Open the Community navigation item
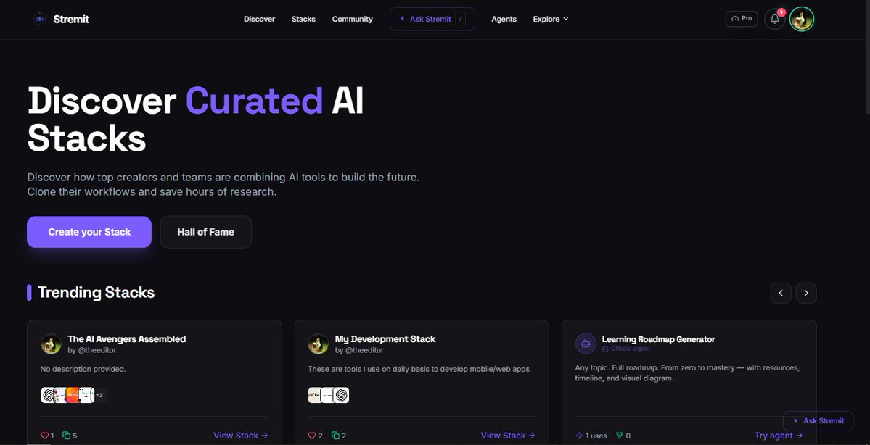The image size is (870, 445). pos(352,19)
